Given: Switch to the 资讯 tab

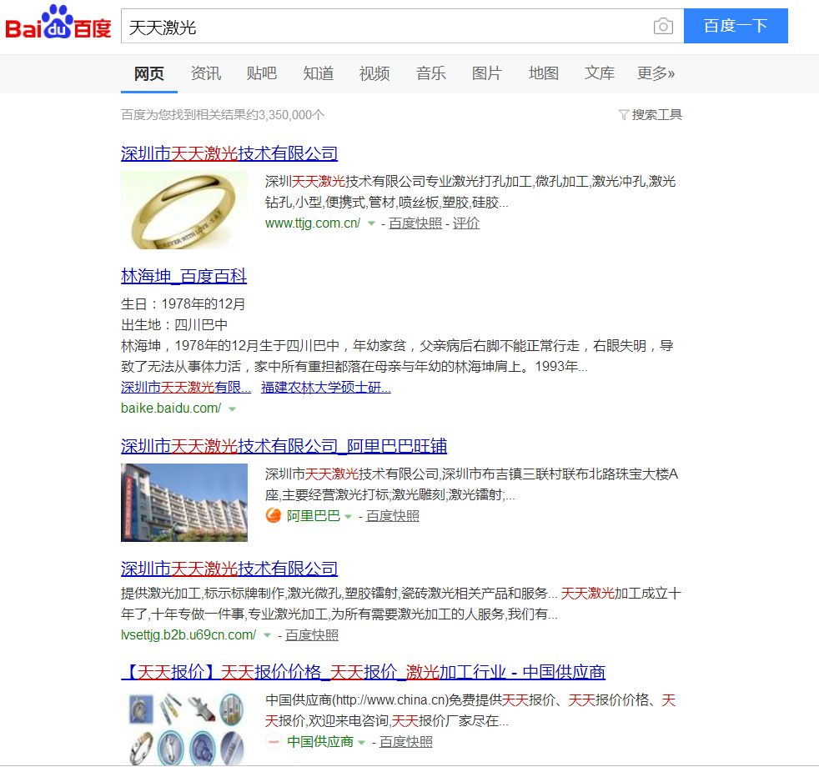Looking at the screenshot, I should [206, 73].
